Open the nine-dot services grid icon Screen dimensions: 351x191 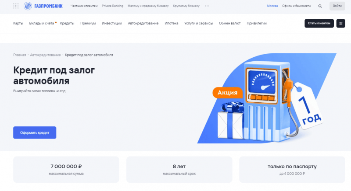tap(16, 6)
